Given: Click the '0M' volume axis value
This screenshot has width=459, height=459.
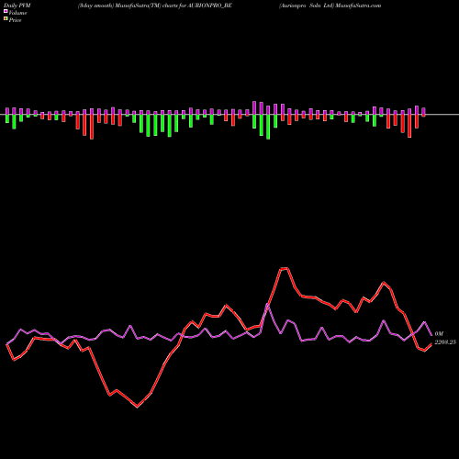Looking at the screenshot, I should click(x=439, y=334).
